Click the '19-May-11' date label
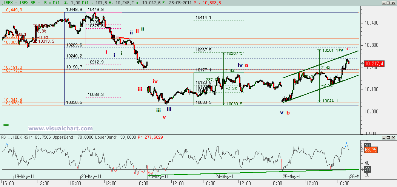This screenshot has height=187, width=397. click(25, 176)
